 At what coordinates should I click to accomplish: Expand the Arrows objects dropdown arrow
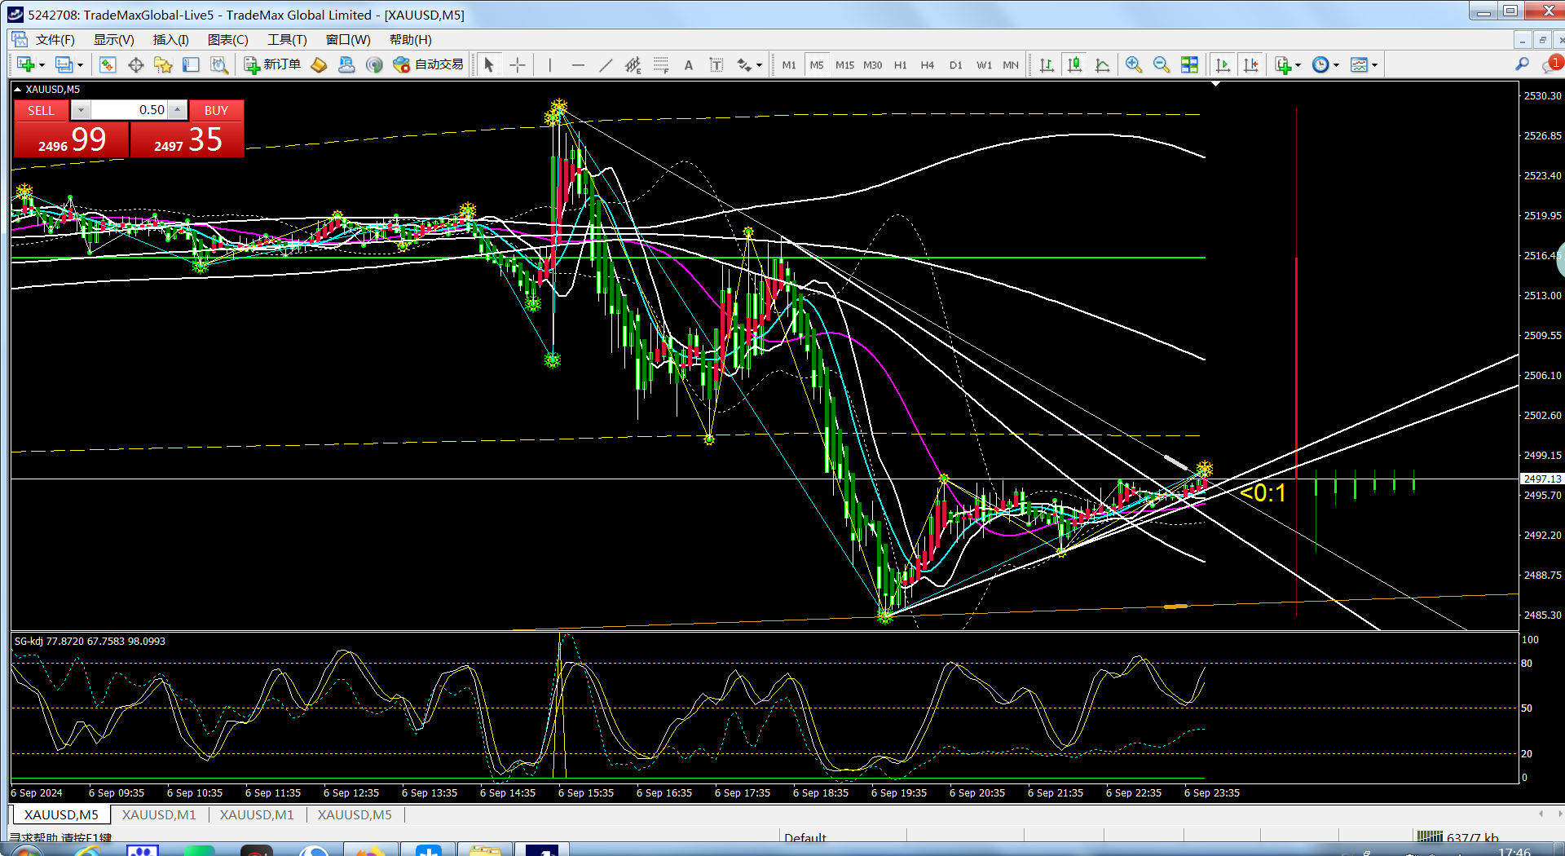tap(760, 65)
